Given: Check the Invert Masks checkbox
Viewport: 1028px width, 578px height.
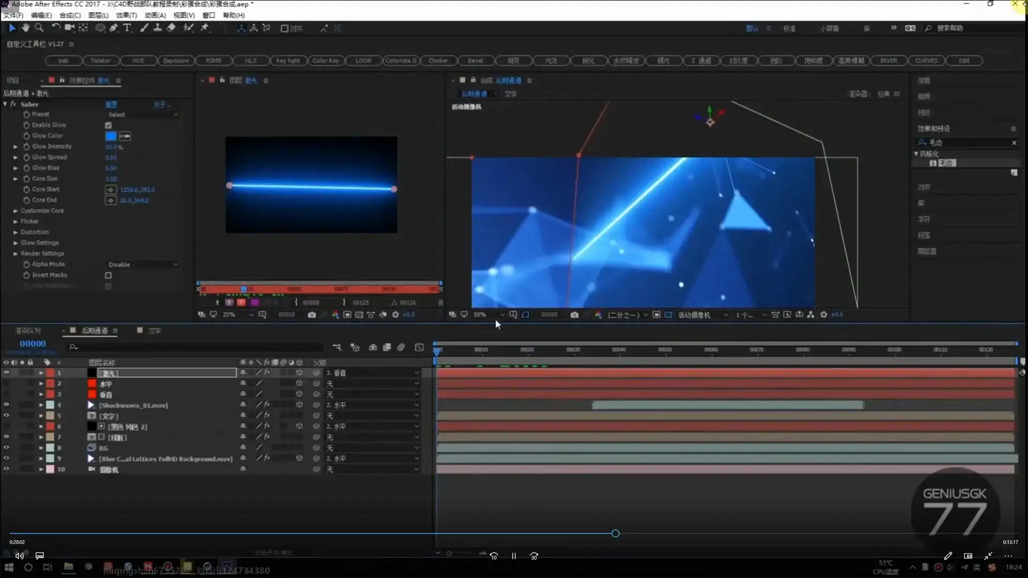Looking at the screenshot, I should pos(108,275).
